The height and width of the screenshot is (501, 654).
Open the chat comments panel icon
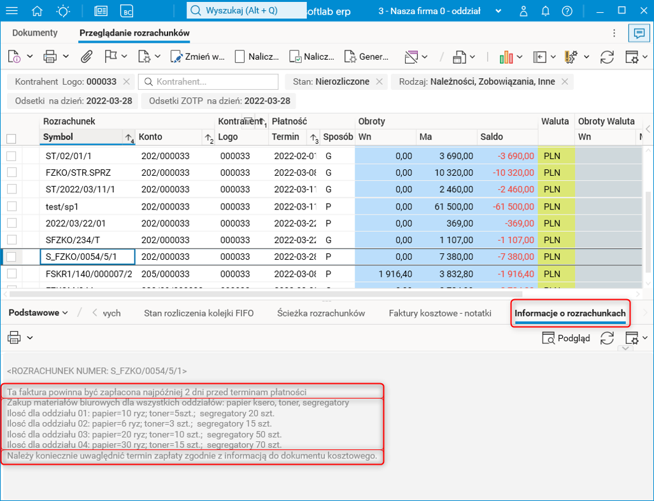[x=637, y=33]
